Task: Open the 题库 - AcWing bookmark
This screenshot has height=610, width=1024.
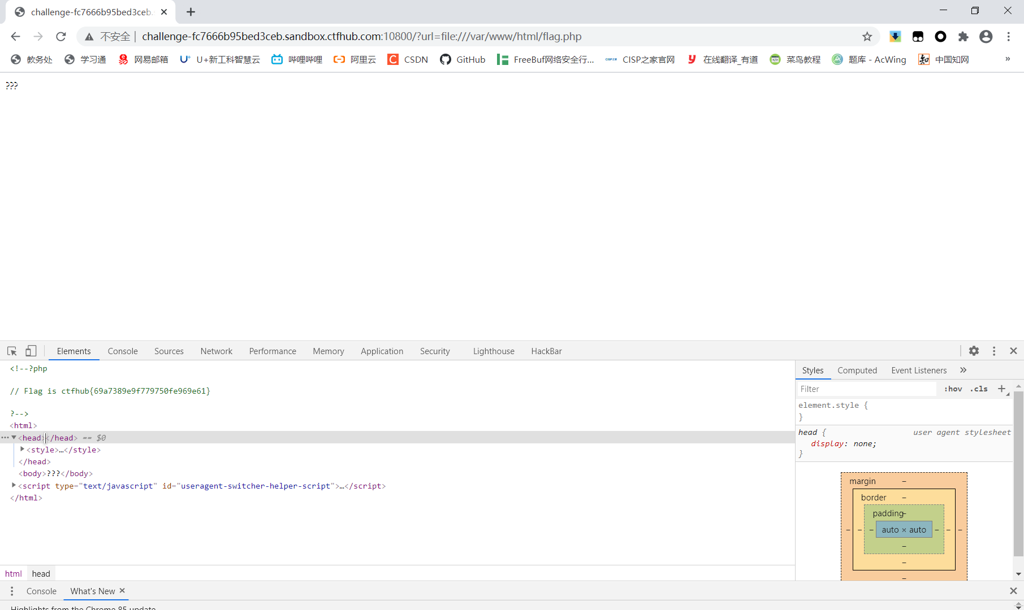Action: (869, 59)
